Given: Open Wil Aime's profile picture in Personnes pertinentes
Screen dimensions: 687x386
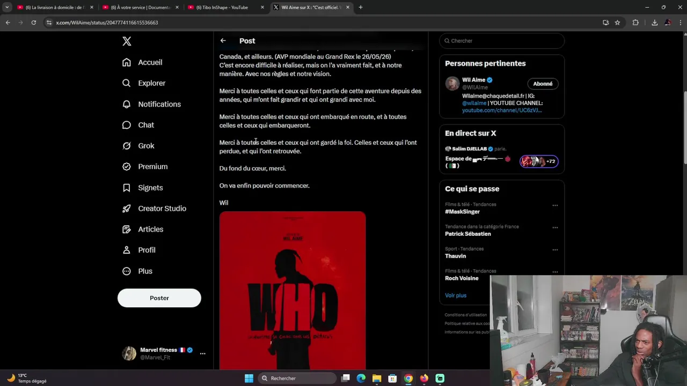Looking at the screenshot, I should [x=452, y=84].
